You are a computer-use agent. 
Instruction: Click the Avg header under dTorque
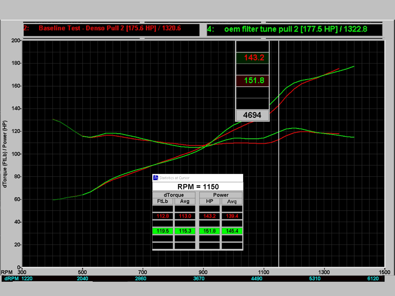185,201
